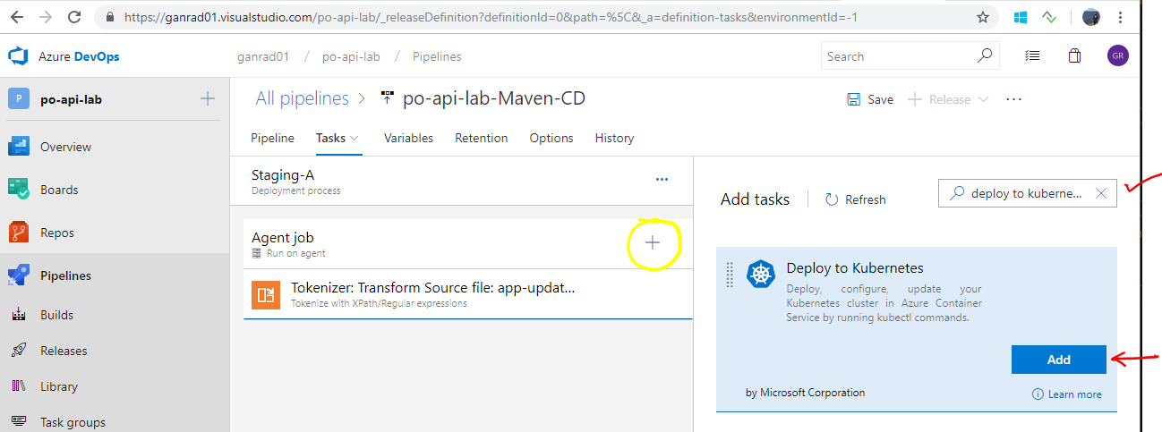This screenshot has width=1162, height=432.
Task: Add the Deploy to Kubernetes task
Action: pos(1059,360)
